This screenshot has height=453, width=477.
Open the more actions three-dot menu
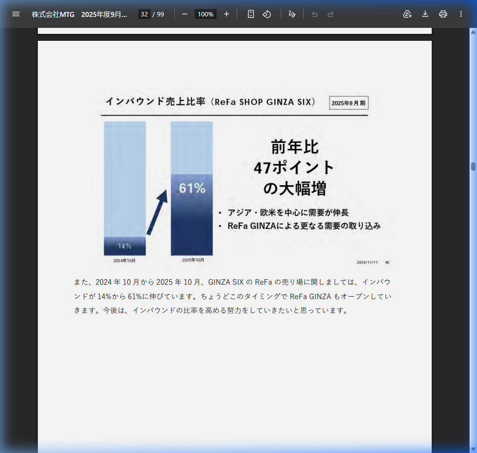pos(461,14)
